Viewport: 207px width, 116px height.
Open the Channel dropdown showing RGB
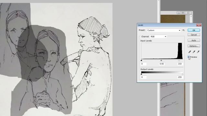click(x=158, y=36)
